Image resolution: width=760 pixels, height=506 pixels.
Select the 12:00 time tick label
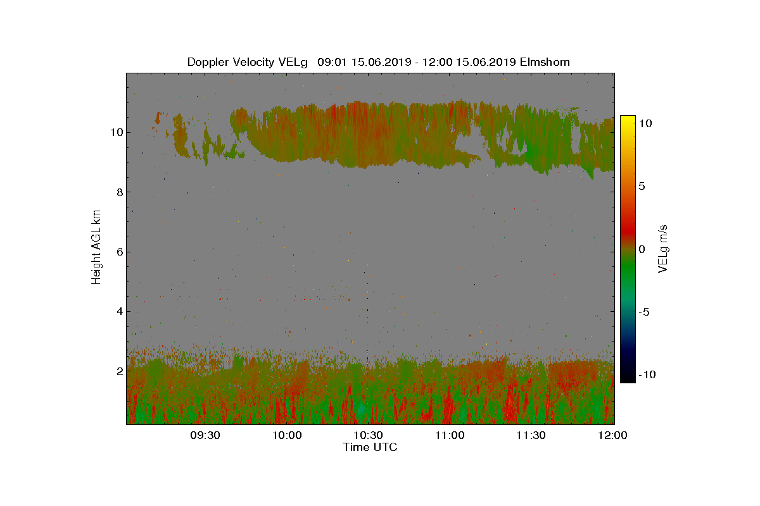click(x=612, y=435)
